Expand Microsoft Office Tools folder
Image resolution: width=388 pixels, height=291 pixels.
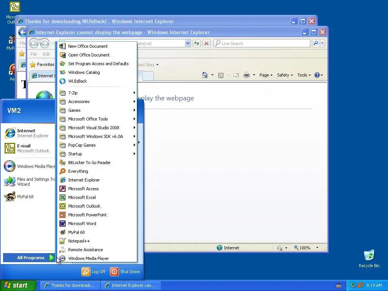97,119
